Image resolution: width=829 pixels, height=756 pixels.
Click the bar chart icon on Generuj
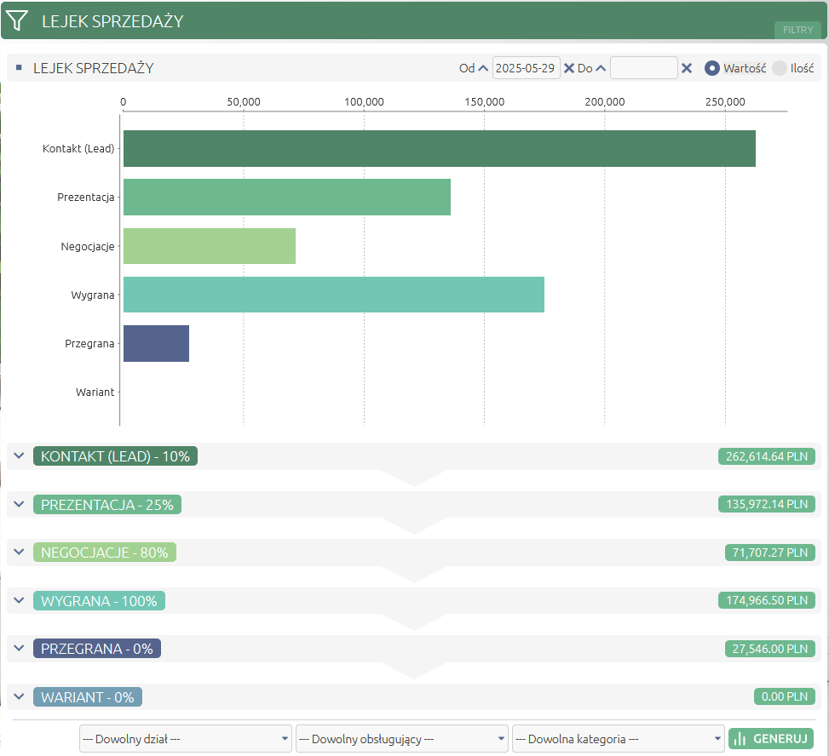tap(740, 739)
